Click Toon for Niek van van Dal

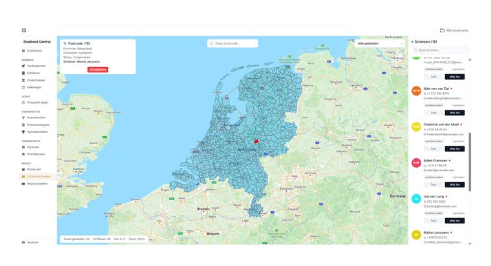(x=434, y=112)
